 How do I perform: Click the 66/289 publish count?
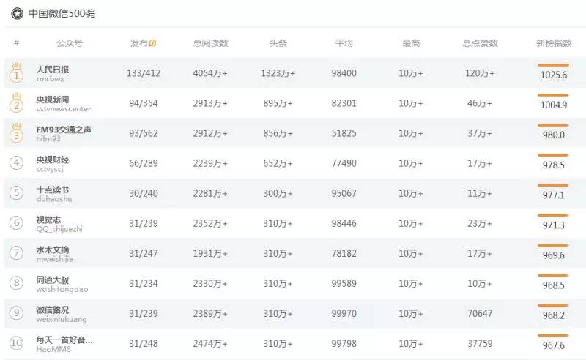point(144,163)
